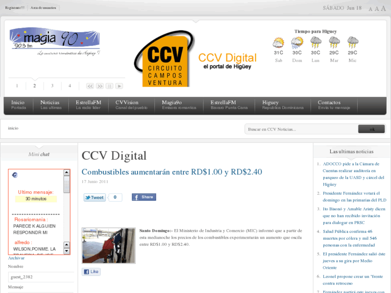This screenshot has width=391, height=293.
Task: Open Salud Pública confirma 46 muertes link
Action: (x=350, y=238)
